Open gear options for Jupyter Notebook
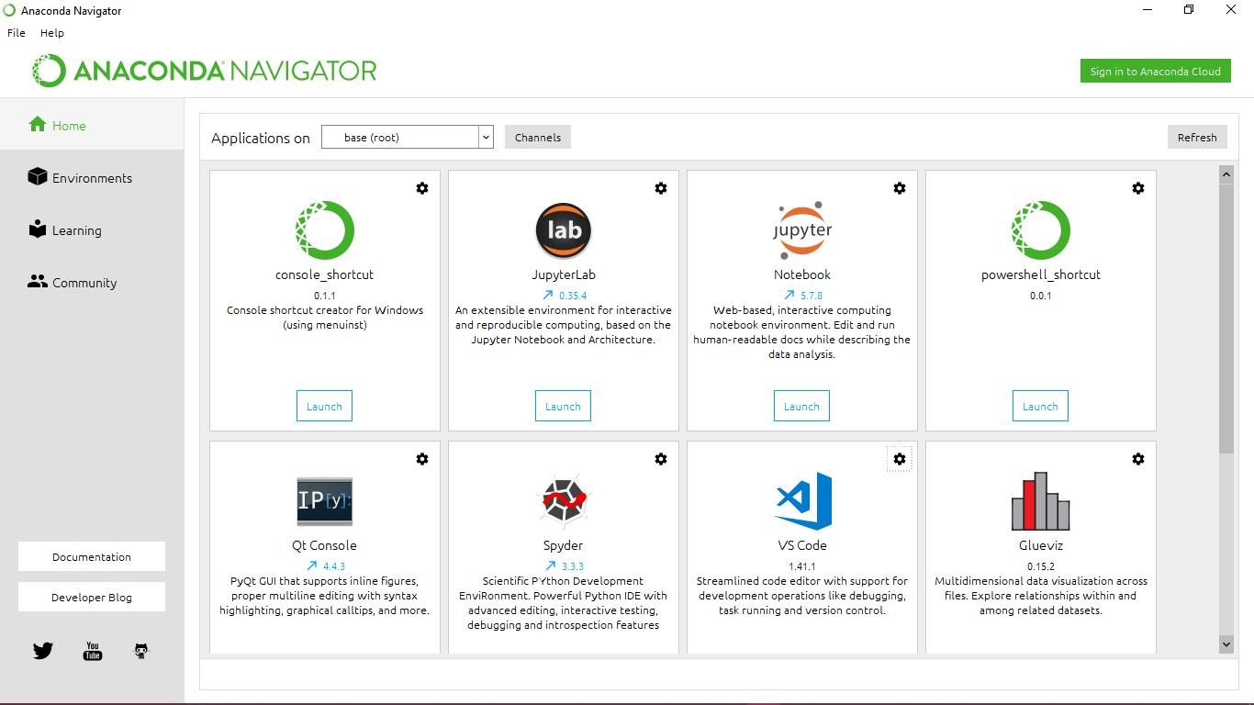This screenshot has height=705, width=1254. click(900, 188)
